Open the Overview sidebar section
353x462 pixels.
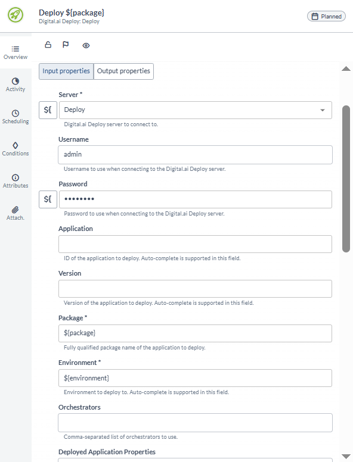[16, 52]
